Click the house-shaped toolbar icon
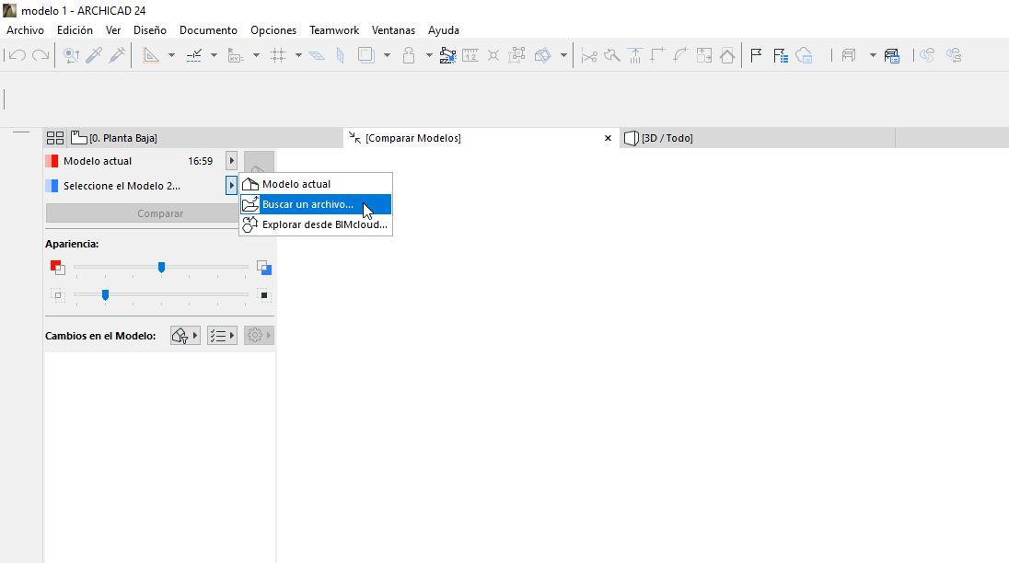Viewport: 1009px width, 563px height. pyautogui.click(x=727, y=55)
